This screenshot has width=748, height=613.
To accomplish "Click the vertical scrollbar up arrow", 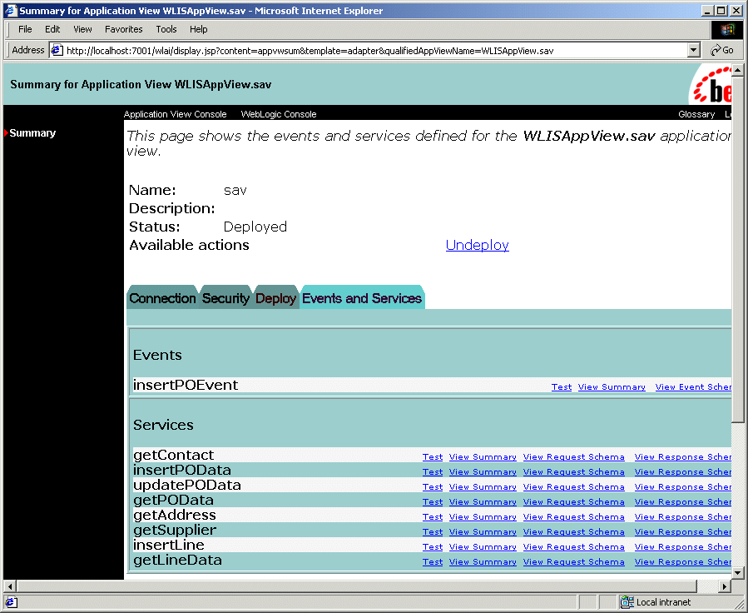I will click(x=737, y=71).
